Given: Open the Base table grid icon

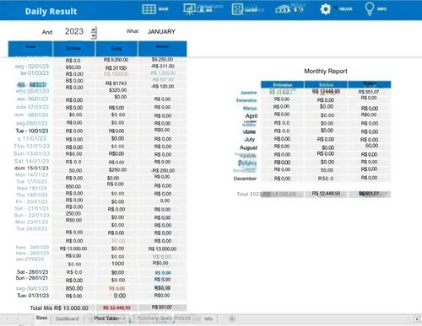Looking at the screenshot, I should pos(149,9).
